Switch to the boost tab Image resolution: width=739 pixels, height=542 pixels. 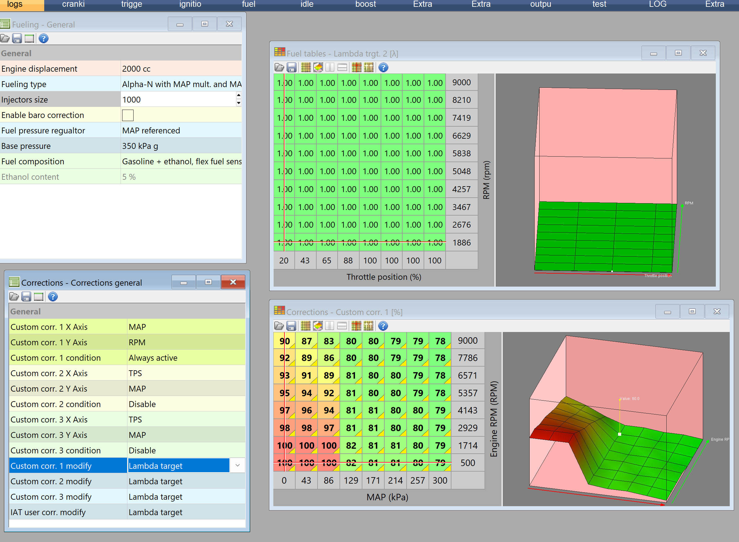pyautogui.click(x=365, y=5)
